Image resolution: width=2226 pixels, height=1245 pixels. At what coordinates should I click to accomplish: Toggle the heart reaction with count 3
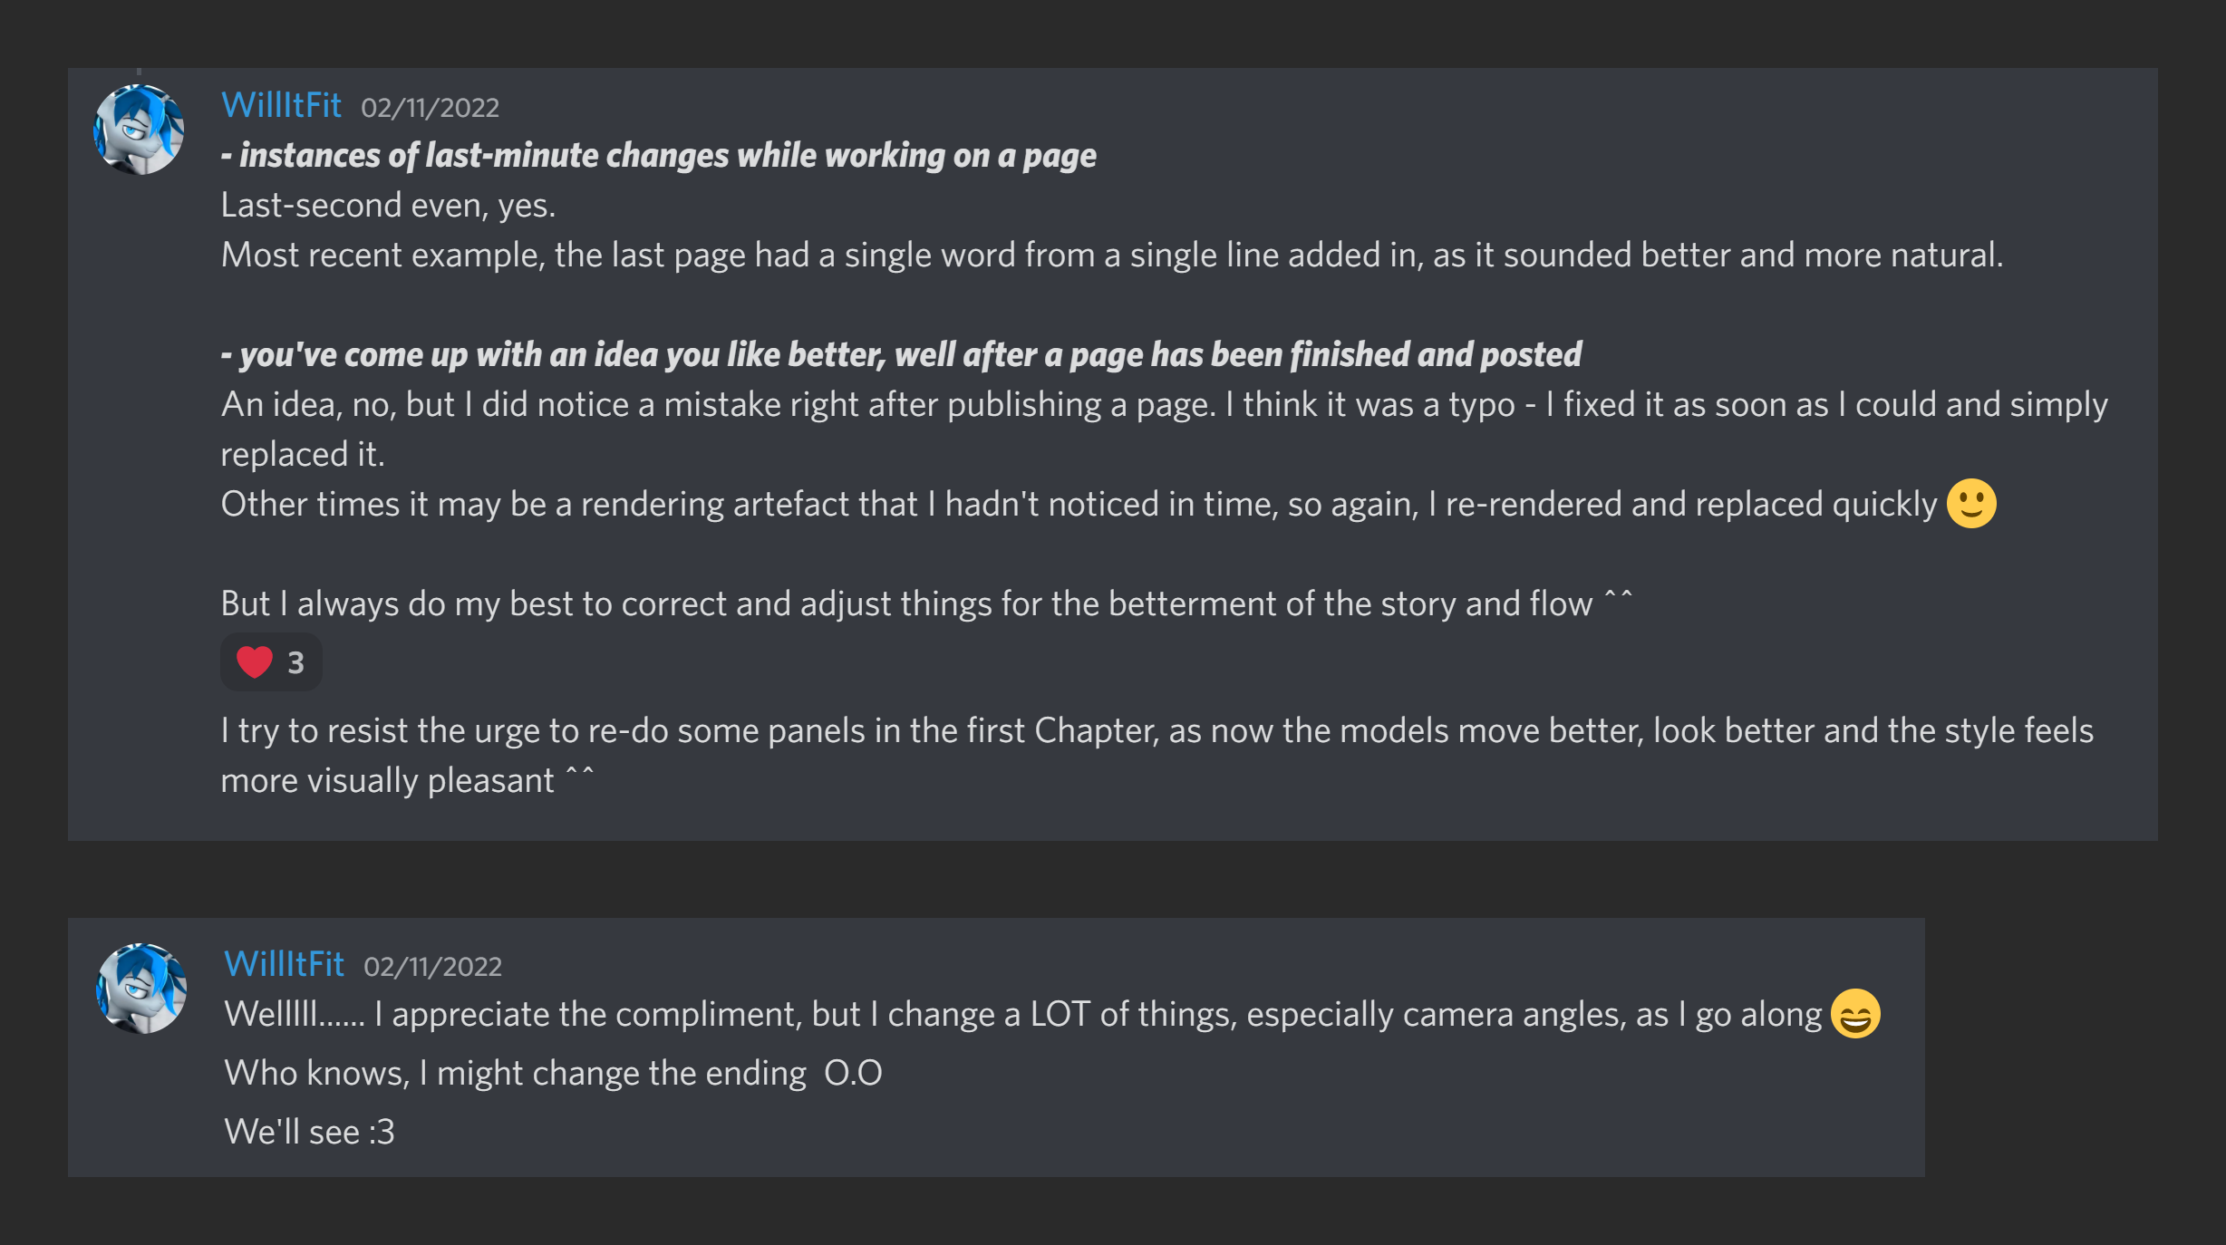(270, 662)
